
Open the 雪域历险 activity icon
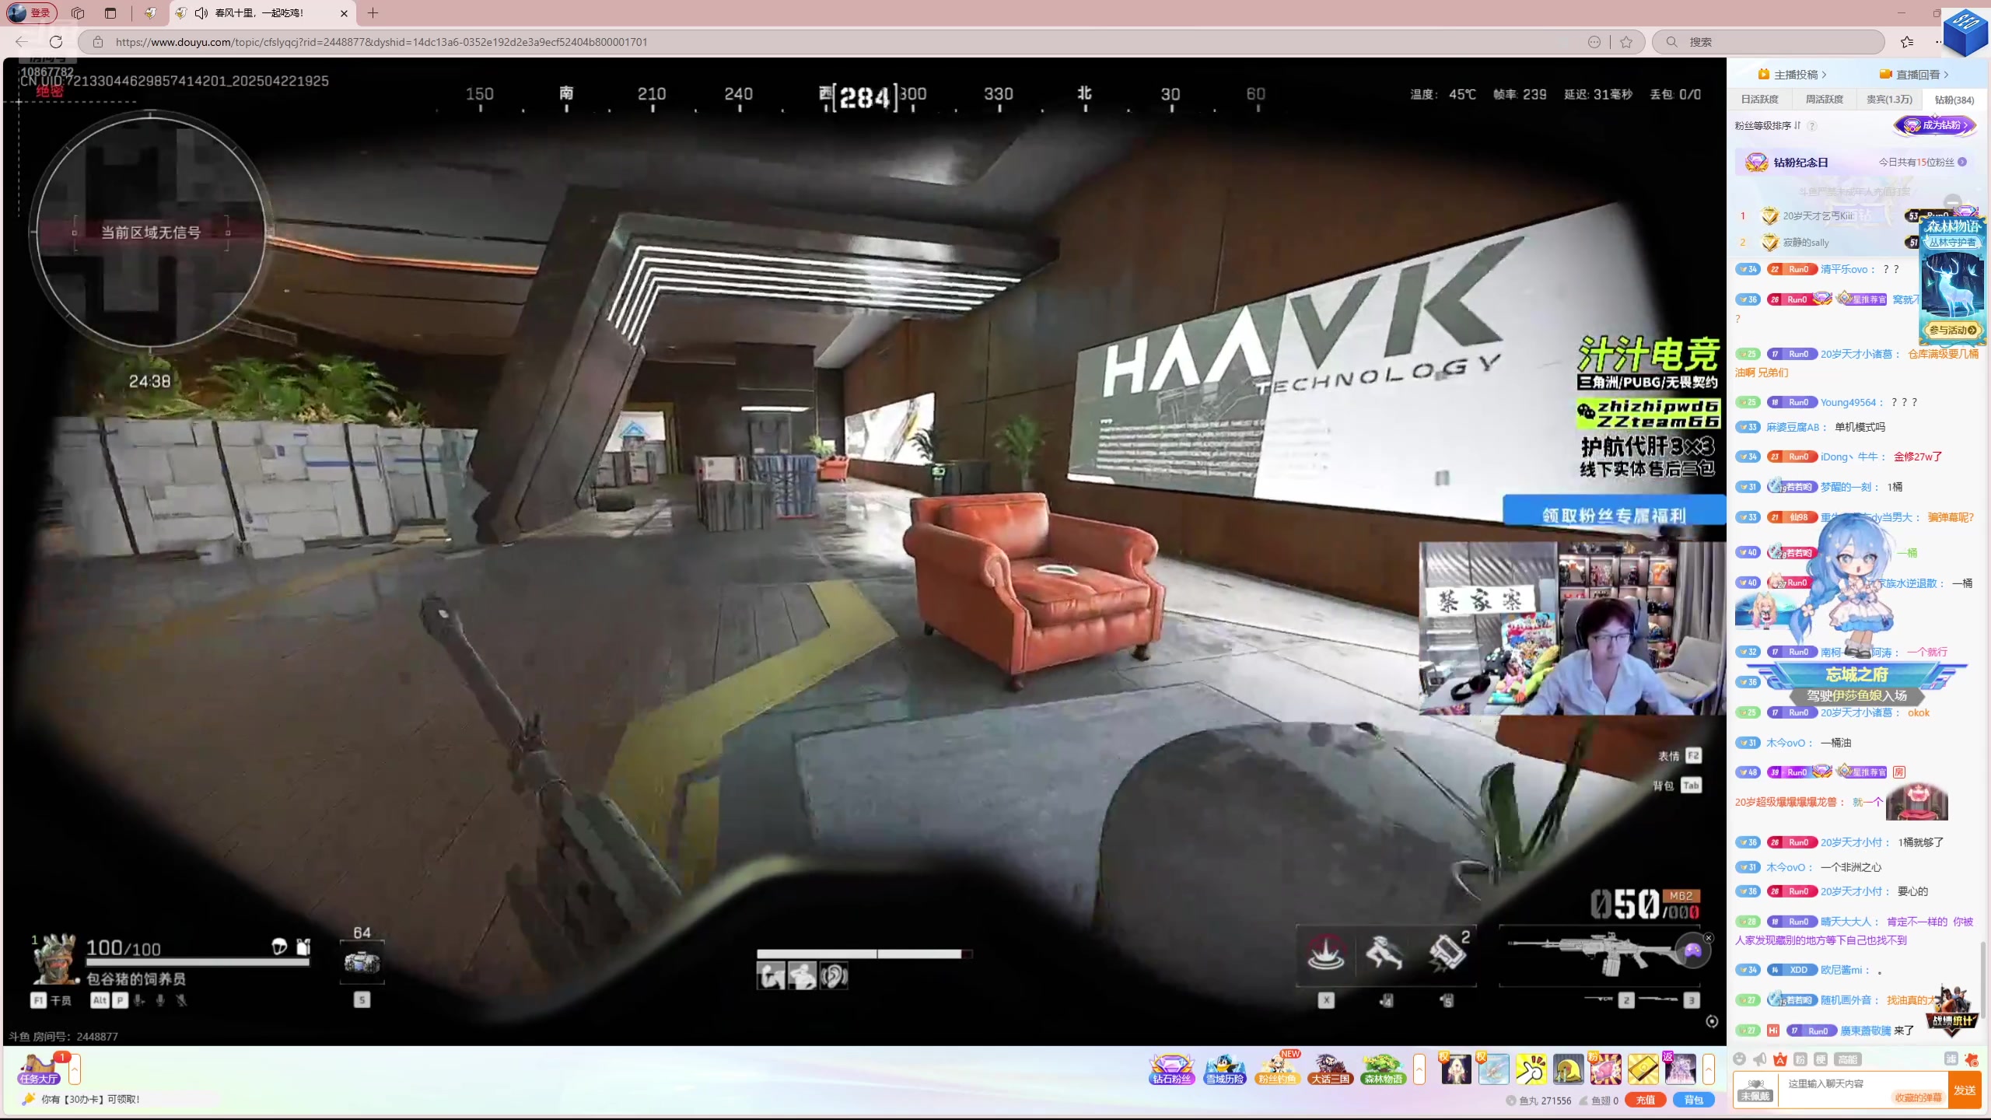pos(1224,1069)
